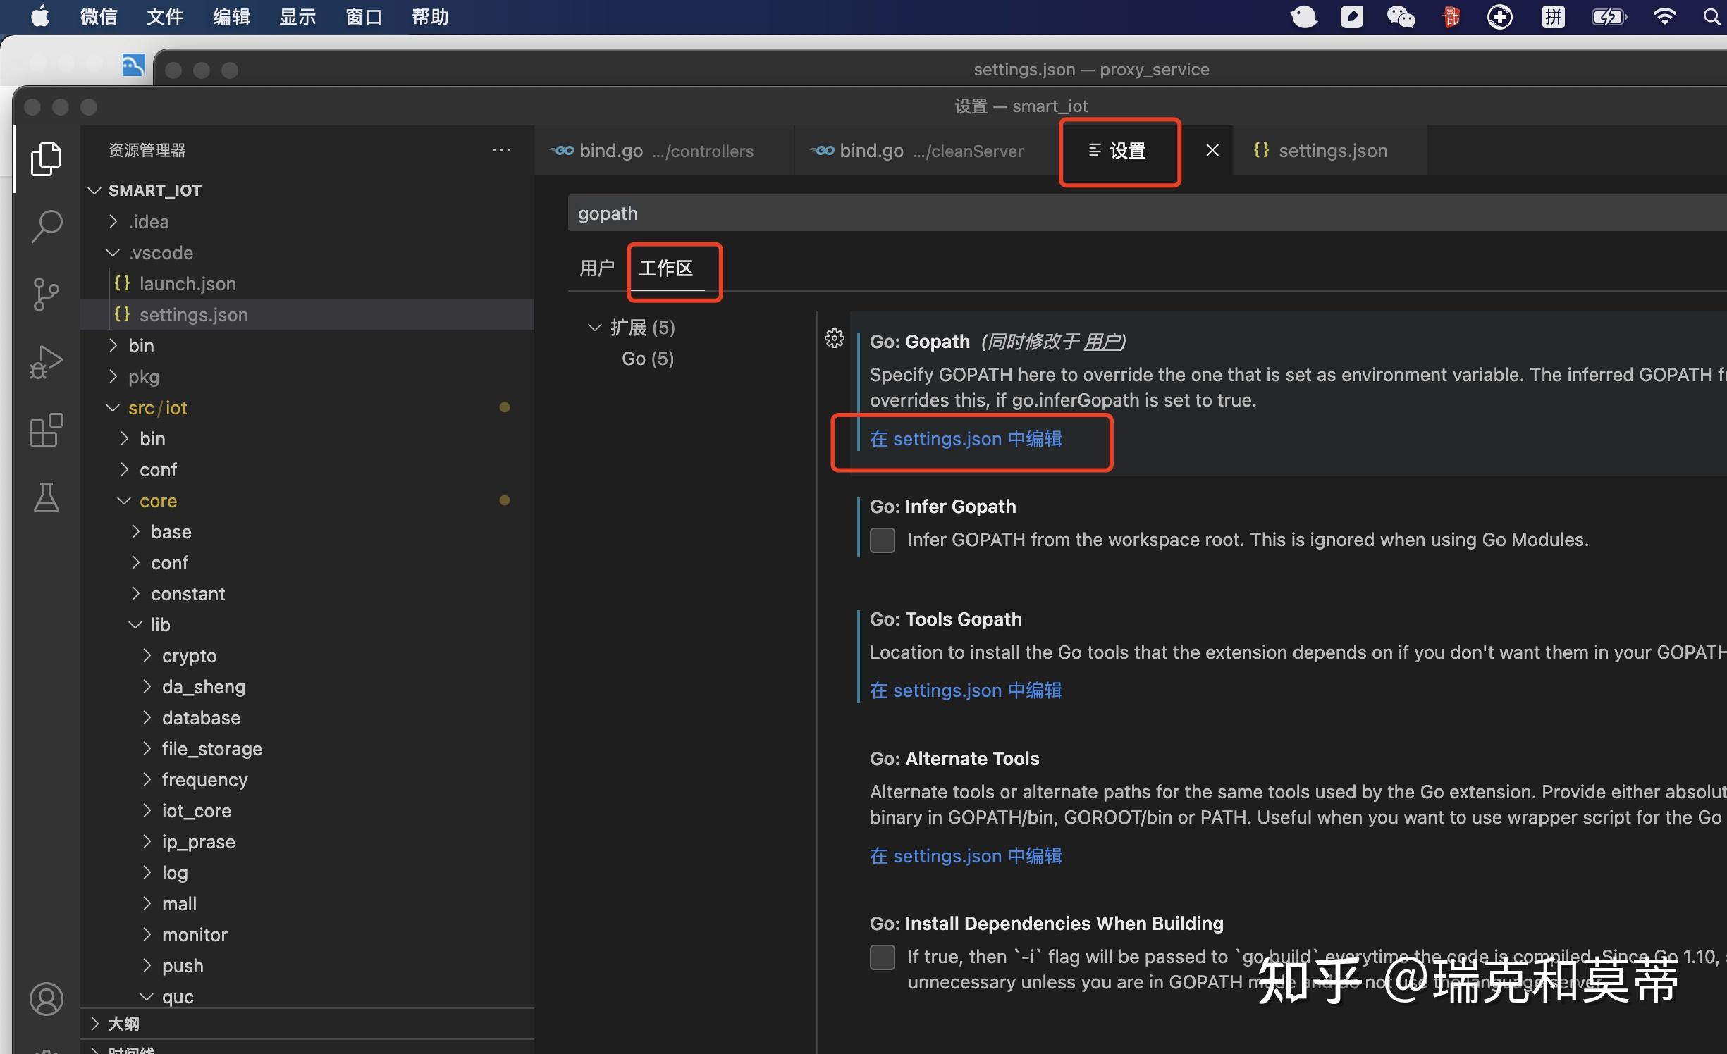This screenshot has width=1727, height=1054.
Task: Open the Search view in the activity bar
Action: coord(46,225)
